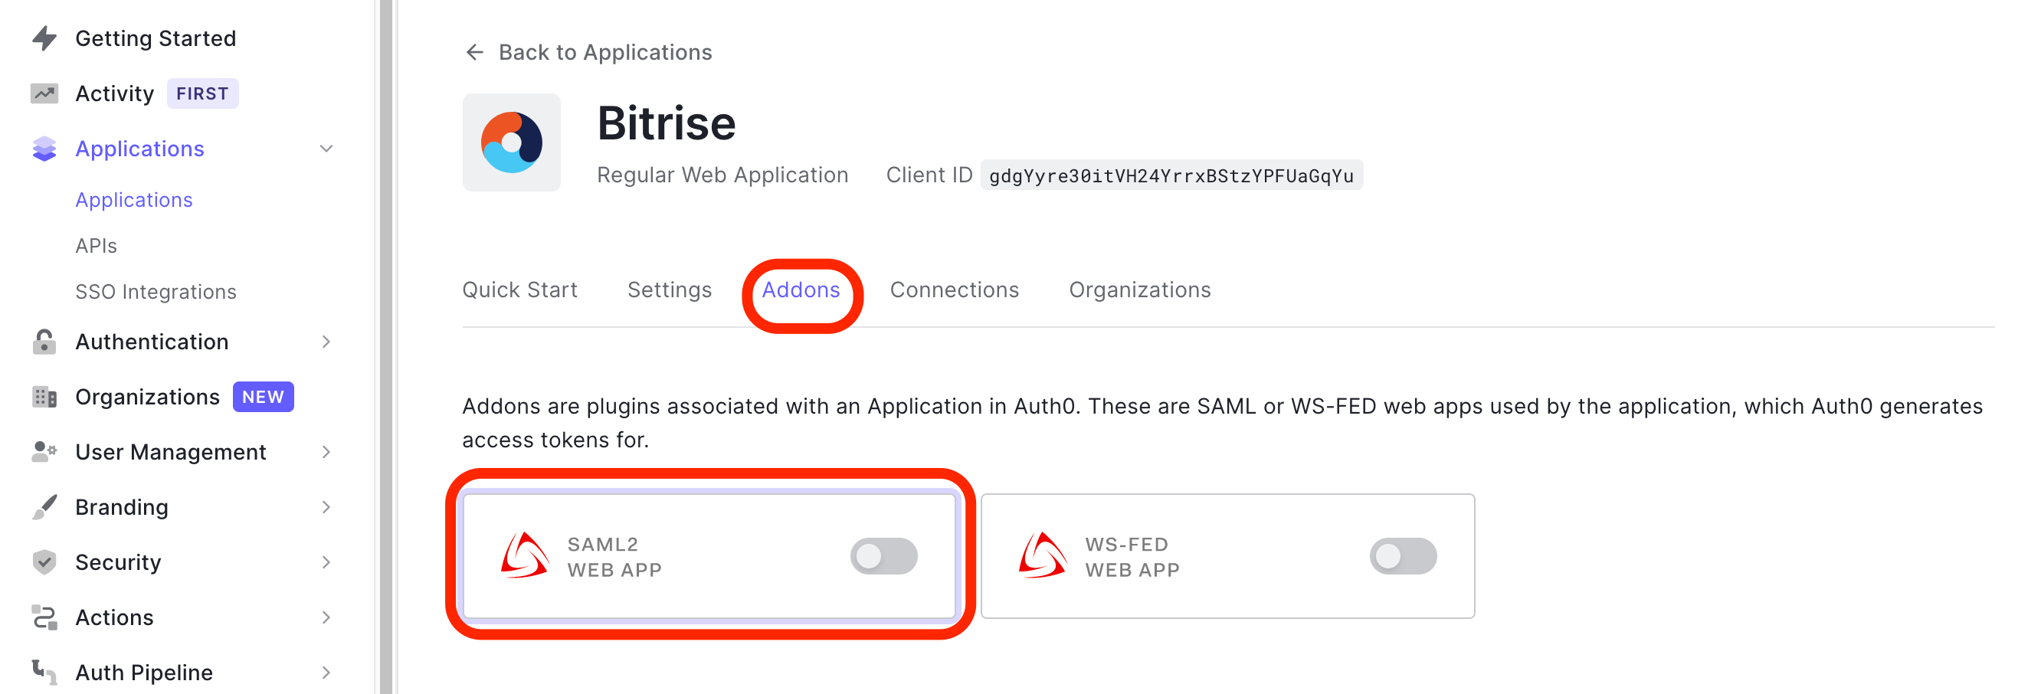Screen dimensions: 2041x694
Task: Collapse the Applications sidebar section chevron
Action: pyautogui.click(x=326, y=149)
